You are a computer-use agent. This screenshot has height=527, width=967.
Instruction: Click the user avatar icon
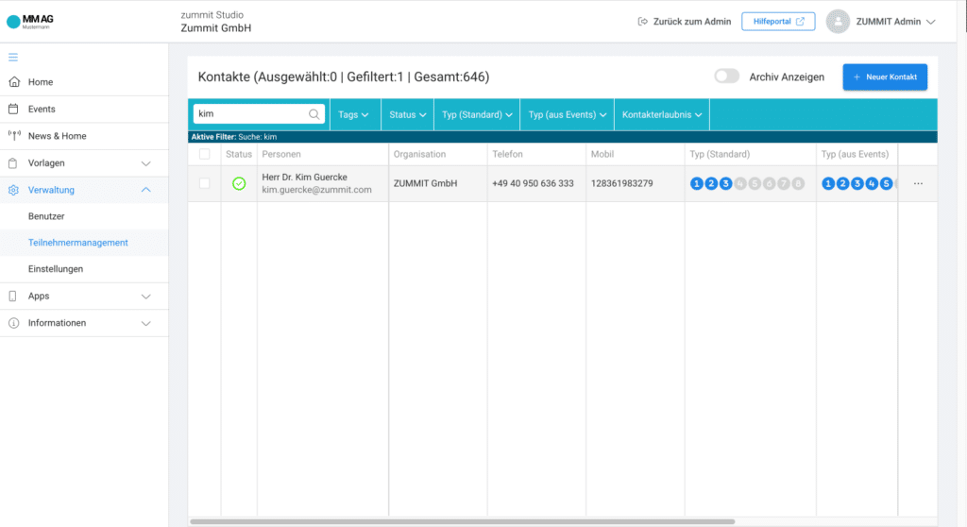838,22
